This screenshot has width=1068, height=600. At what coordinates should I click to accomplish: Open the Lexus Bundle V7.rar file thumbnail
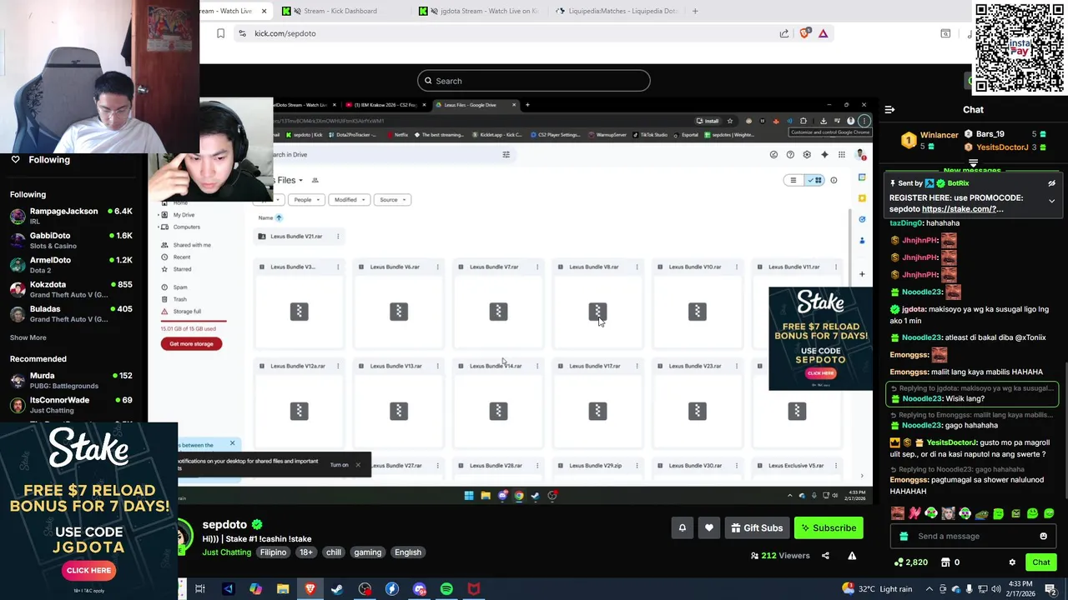point(498,312)
